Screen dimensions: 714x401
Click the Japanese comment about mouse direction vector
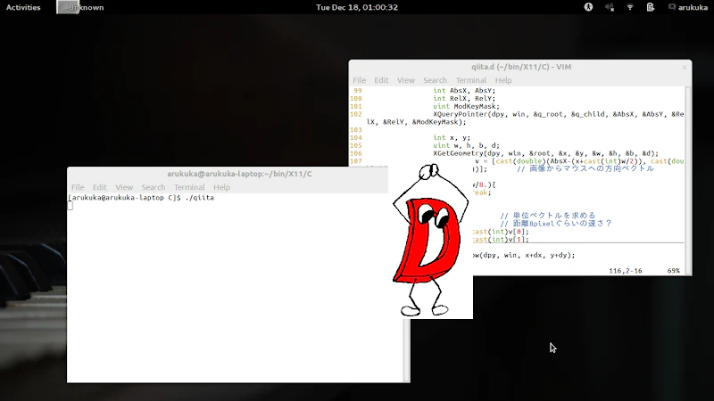[x=585, y=168]
